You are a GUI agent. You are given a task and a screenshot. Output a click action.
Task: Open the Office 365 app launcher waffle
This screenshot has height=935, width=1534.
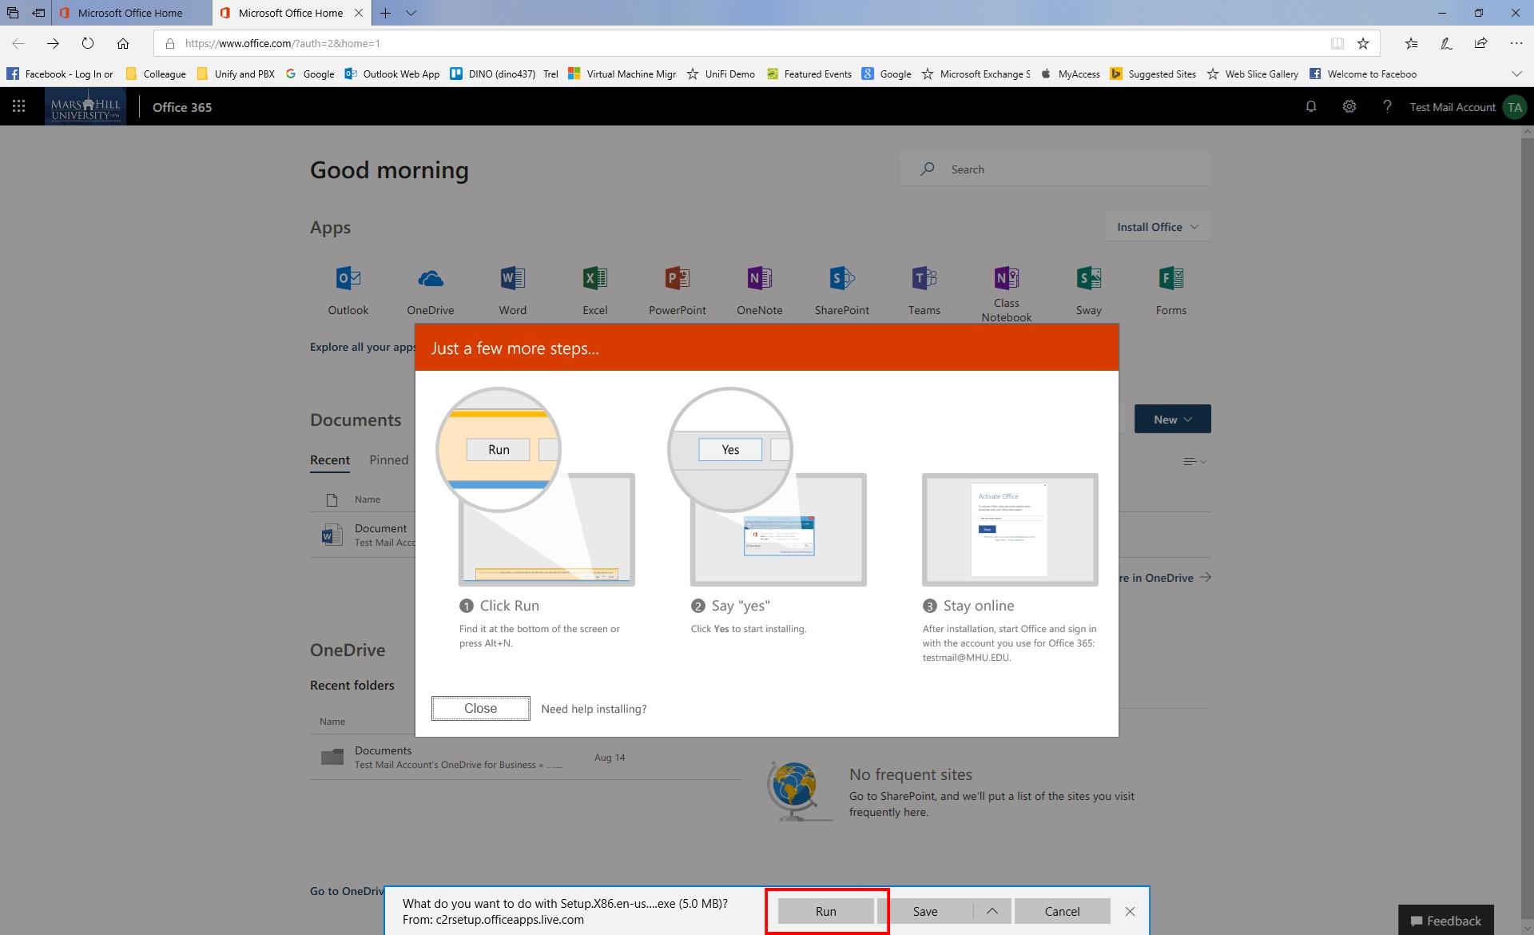(18, 105)
